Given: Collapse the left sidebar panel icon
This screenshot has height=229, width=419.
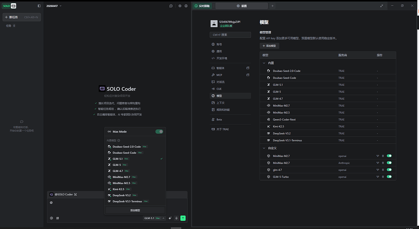Looking at the screenshot, I should click(x=39, y=6).
